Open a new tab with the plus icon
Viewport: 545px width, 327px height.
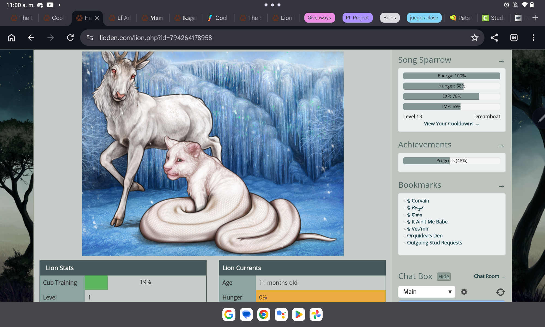tap(535, 18)
